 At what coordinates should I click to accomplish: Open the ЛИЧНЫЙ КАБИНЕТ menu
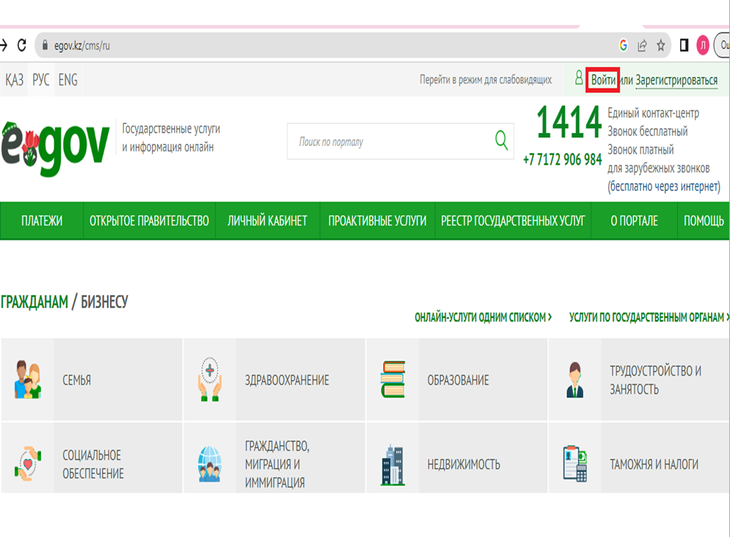267,221
